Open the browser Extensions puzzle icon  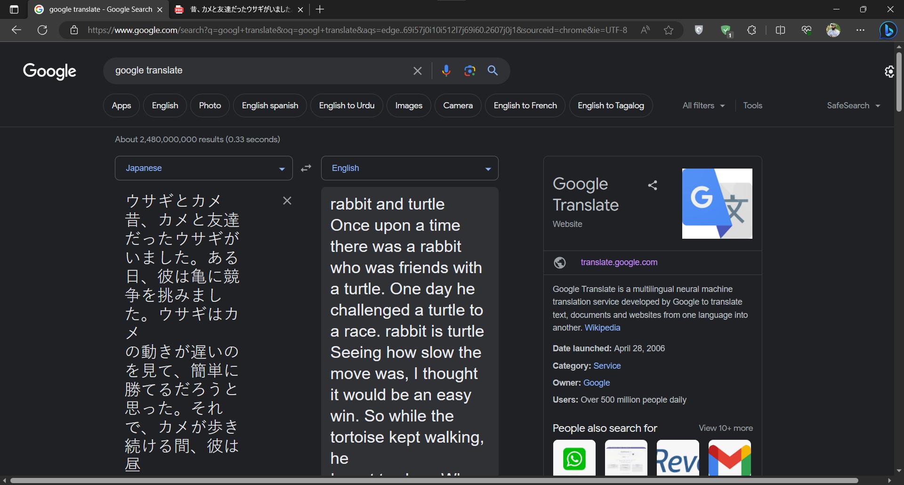pyautogui.click(x=751, y=30)
